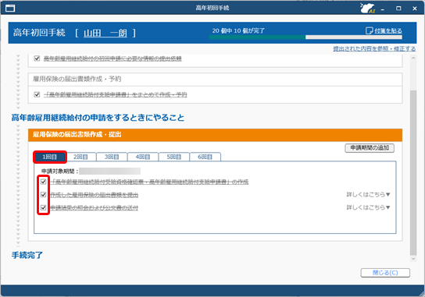Open link 高年齢雇用継続給付受給資格確認票・支給申請書の作成
This screenshot has width=425, height=297.
149,182
